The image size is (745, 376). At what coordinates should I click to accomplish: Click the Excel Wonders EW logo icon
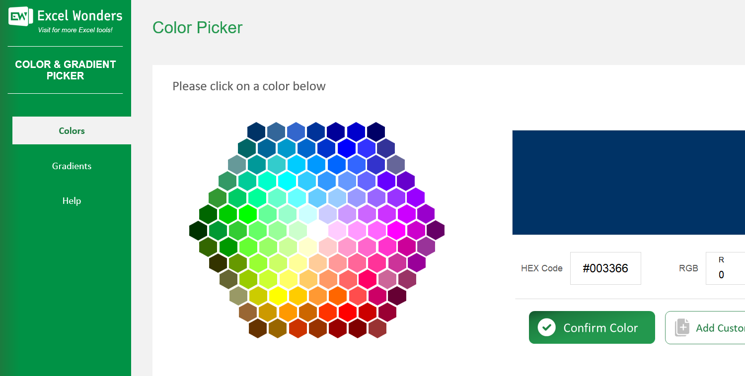pos(18,16)
